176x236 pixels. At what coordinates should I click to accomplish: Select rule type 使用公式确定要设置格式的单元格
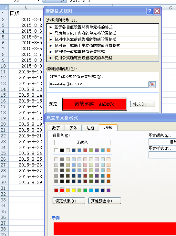tap(102, 58)
